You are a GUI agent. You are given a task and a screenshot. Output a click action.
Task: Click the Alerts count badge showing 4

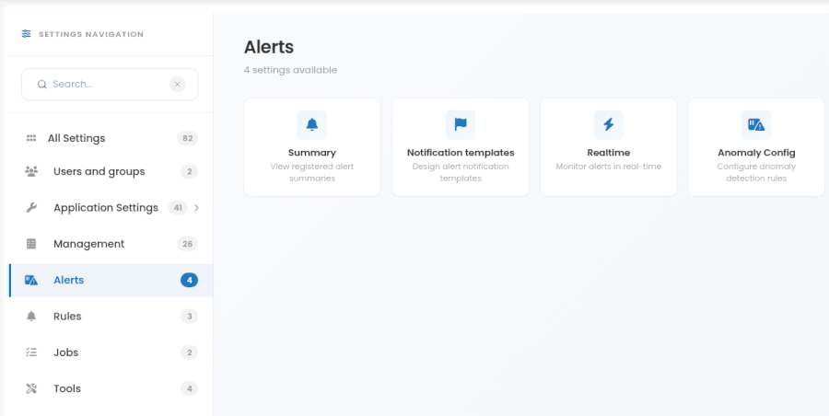coord(189,280)
